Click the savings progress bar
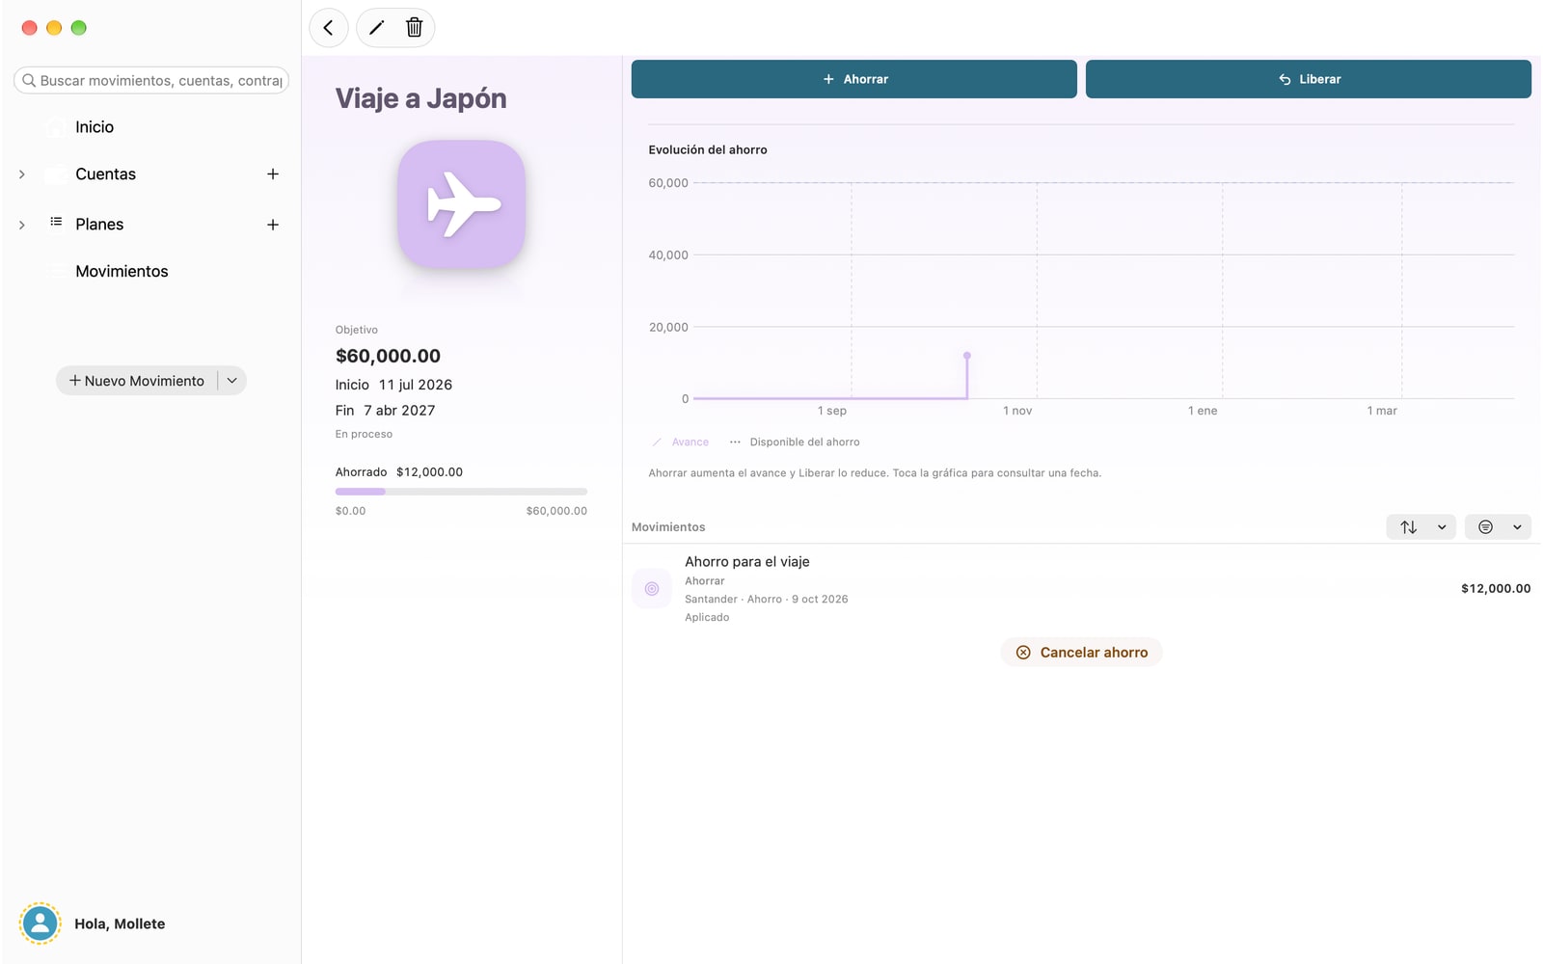This screenshot has height=964, width=1543. [x=461, y=492]
